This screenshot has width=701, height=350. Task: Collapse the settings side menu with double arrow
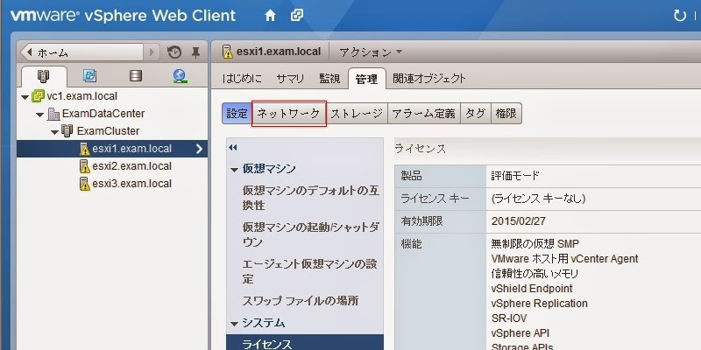(232, 148)
